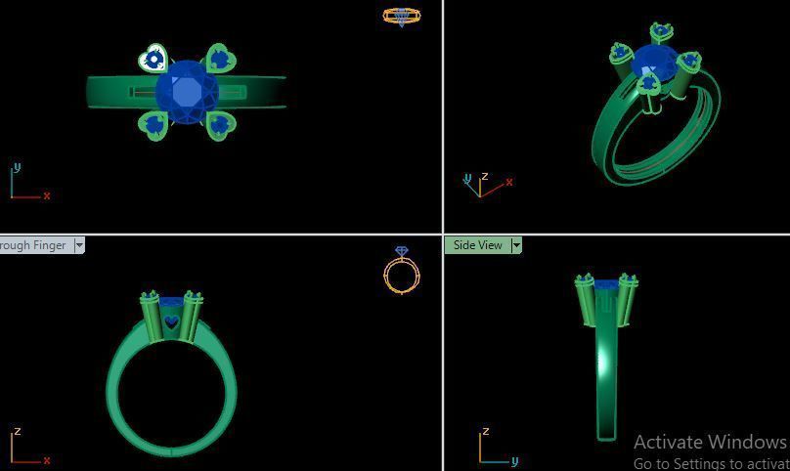This screenshot has width=790, height=471.
Task: Select the white highlighted heart setting
Action: (154, 58)
